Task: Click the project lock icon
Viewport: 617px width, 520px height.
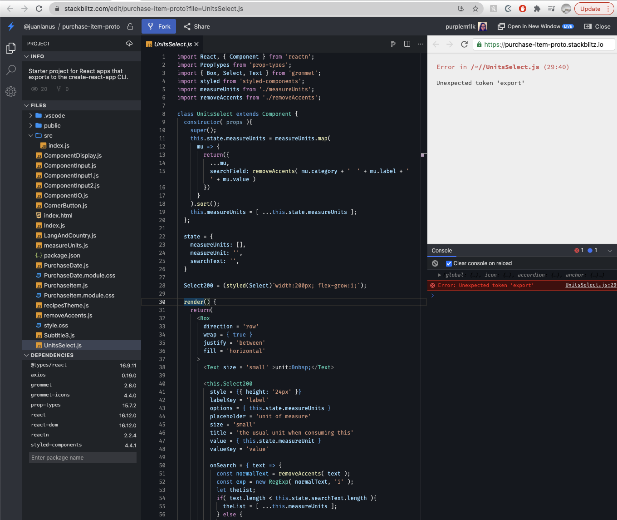Action: click(130, 26)
